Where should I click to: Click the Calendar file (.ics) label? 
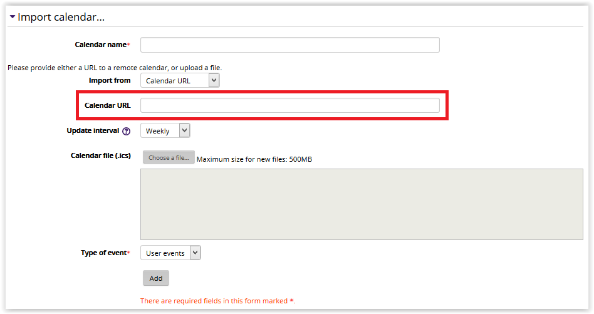101,155
